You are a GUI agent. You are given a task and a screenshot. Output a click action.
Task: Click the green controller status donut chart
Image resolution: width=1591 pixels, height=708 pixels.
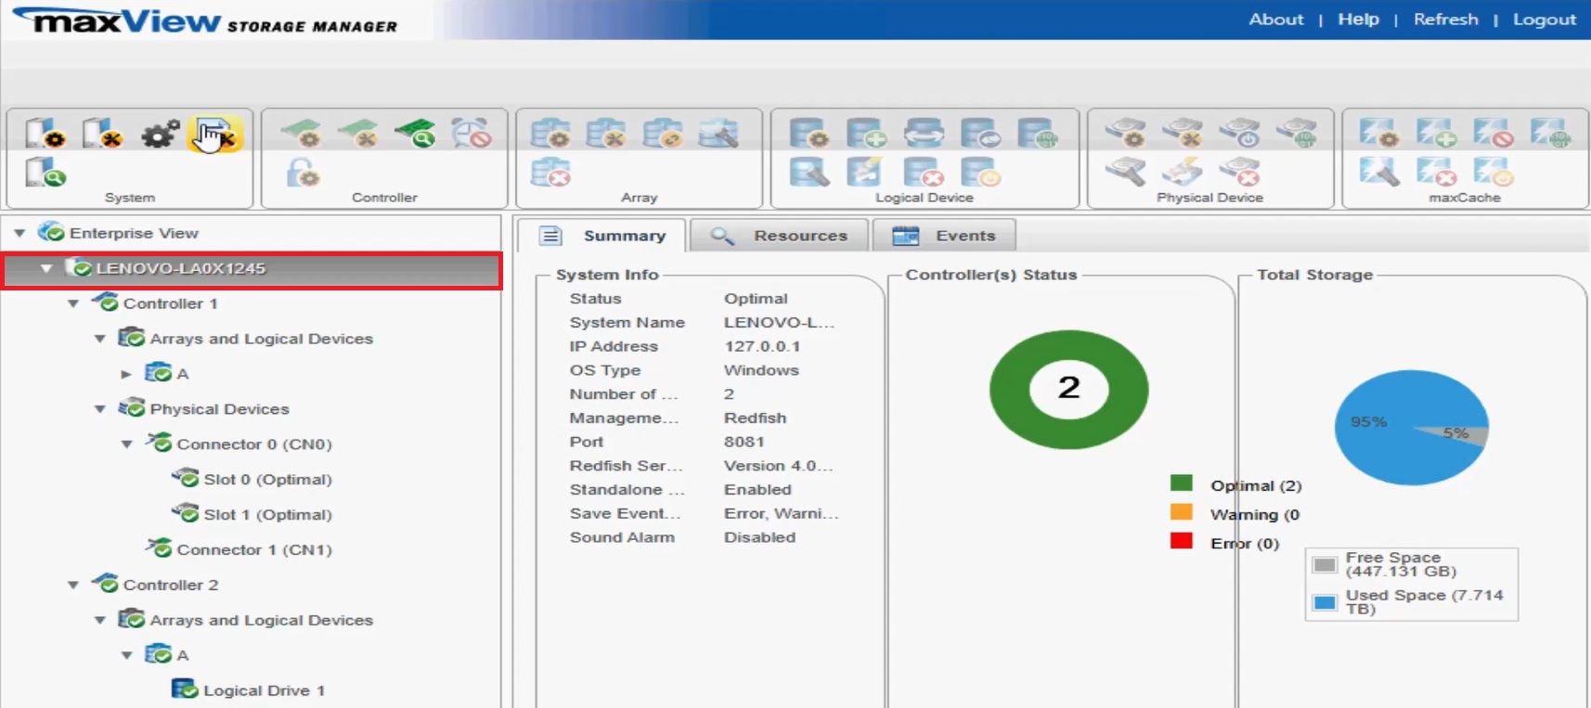pyautogui.click(x=1069, y=390)
